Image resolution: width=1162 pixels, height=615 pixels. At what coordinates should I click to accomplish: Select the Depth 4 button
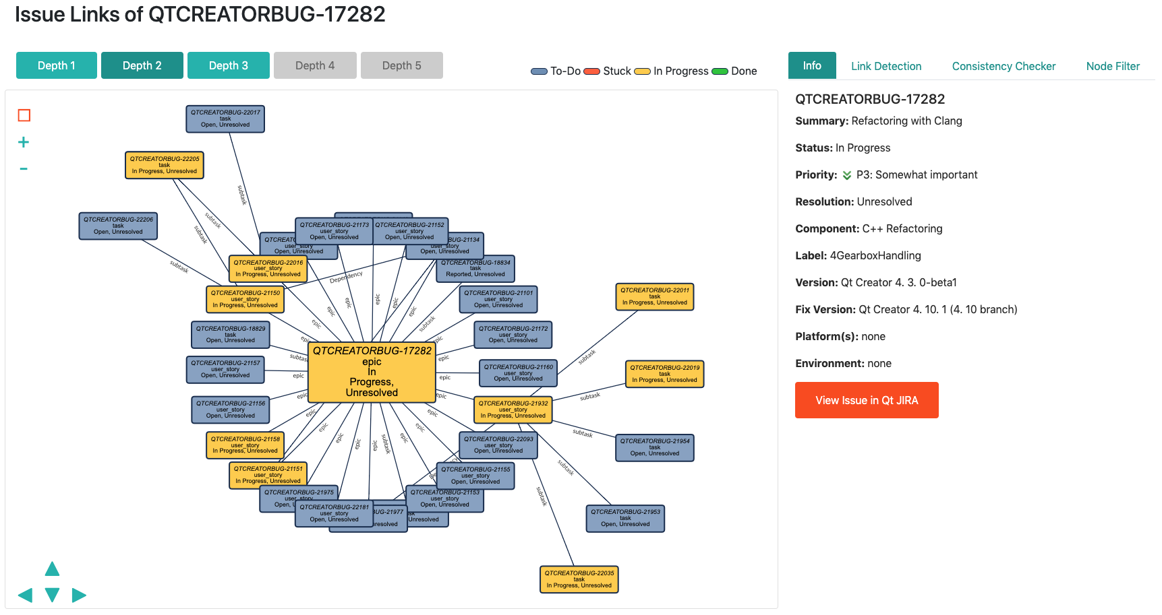tap(315, 65)
